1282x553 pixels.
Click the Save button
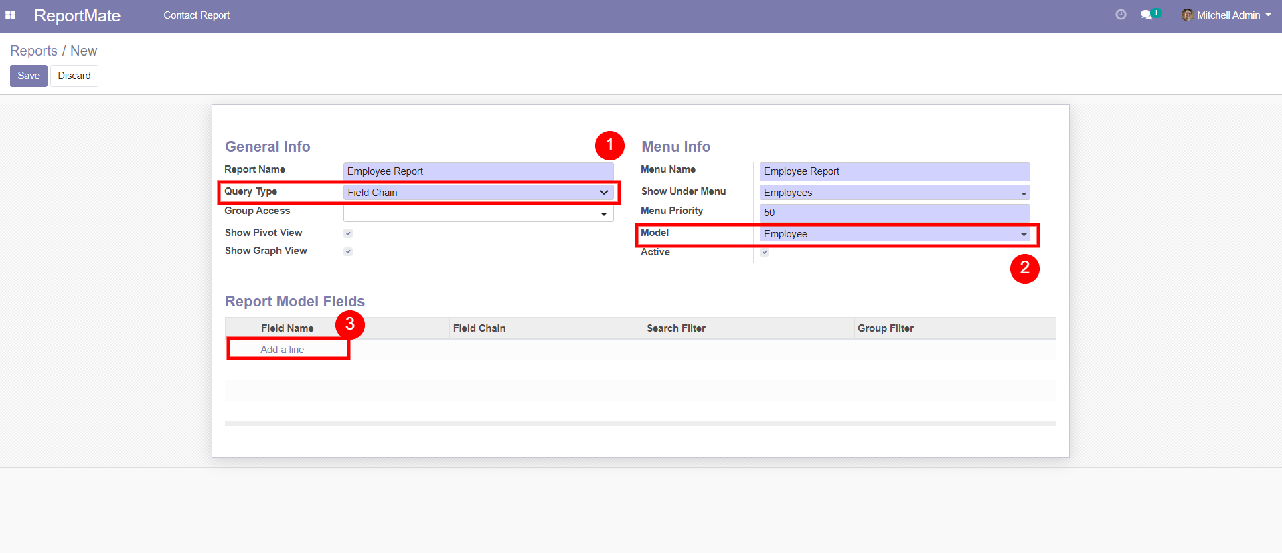(28, 76)
